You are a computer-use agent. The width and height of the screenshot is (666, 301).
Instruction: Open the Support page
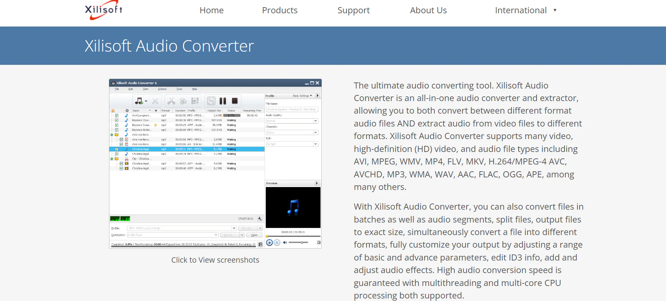click(x=354, y=10)
